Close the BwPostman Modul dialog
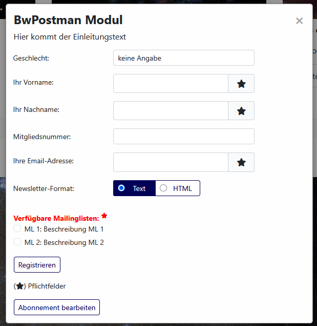317x326 pixels. [x=300, y=21]
